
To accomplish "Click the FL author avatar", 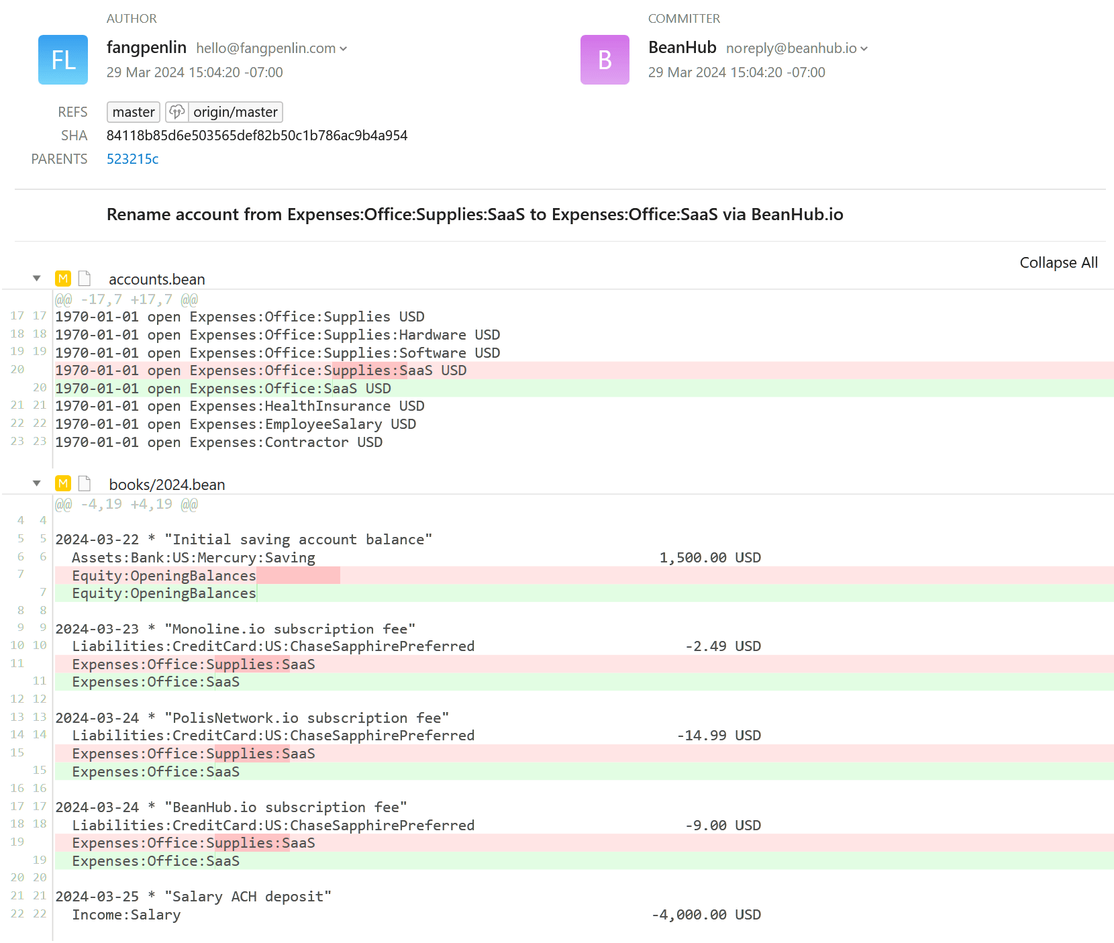I will (63, 60).
